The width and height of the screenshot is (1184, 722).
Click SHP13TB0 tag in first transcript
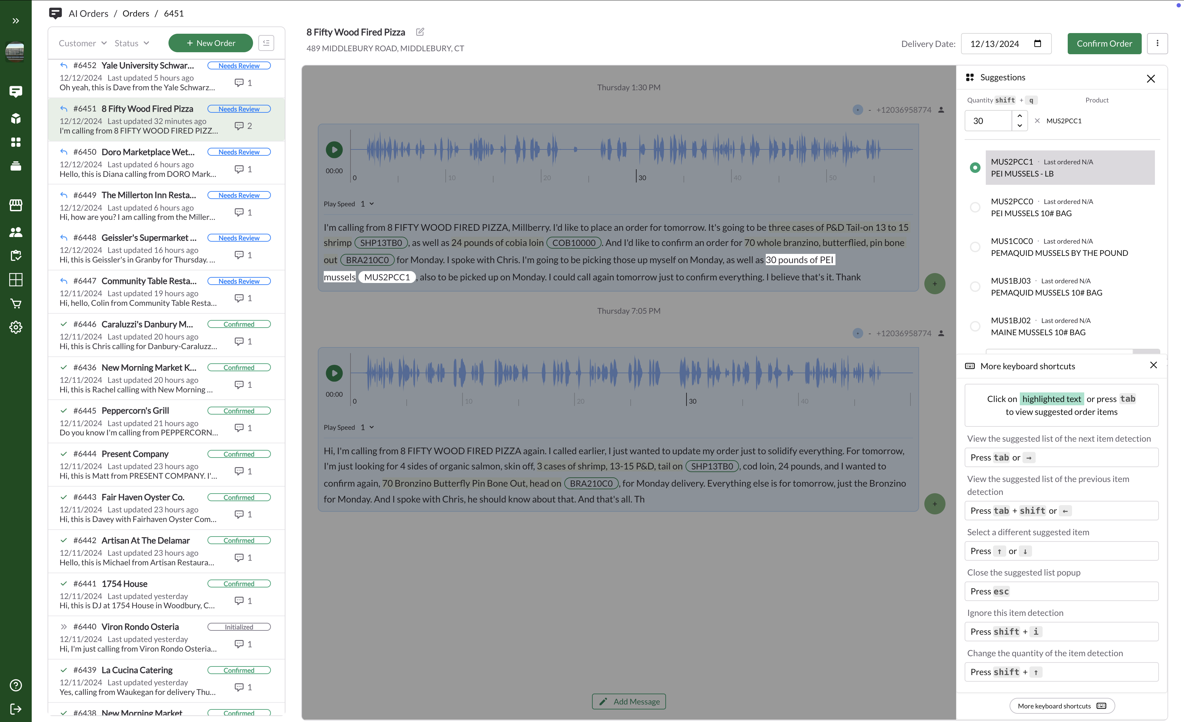coord(381,243)
